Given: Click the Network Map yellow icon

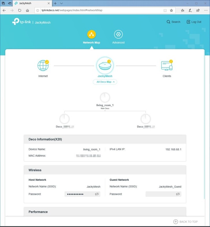Looking at the screenshot, I should click(x=91, y=34).
